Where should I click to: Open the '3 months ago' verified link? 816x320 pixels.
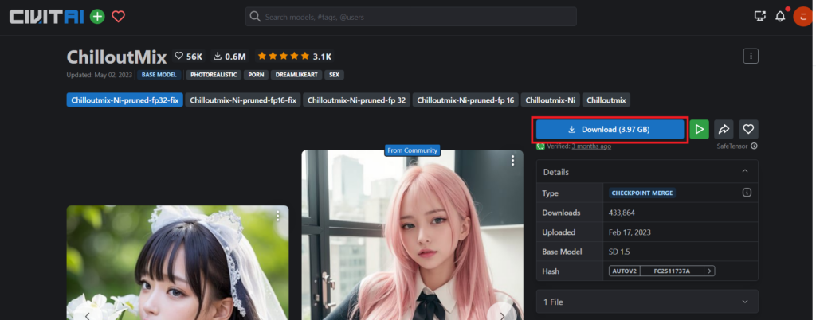(x=591, y=146)
